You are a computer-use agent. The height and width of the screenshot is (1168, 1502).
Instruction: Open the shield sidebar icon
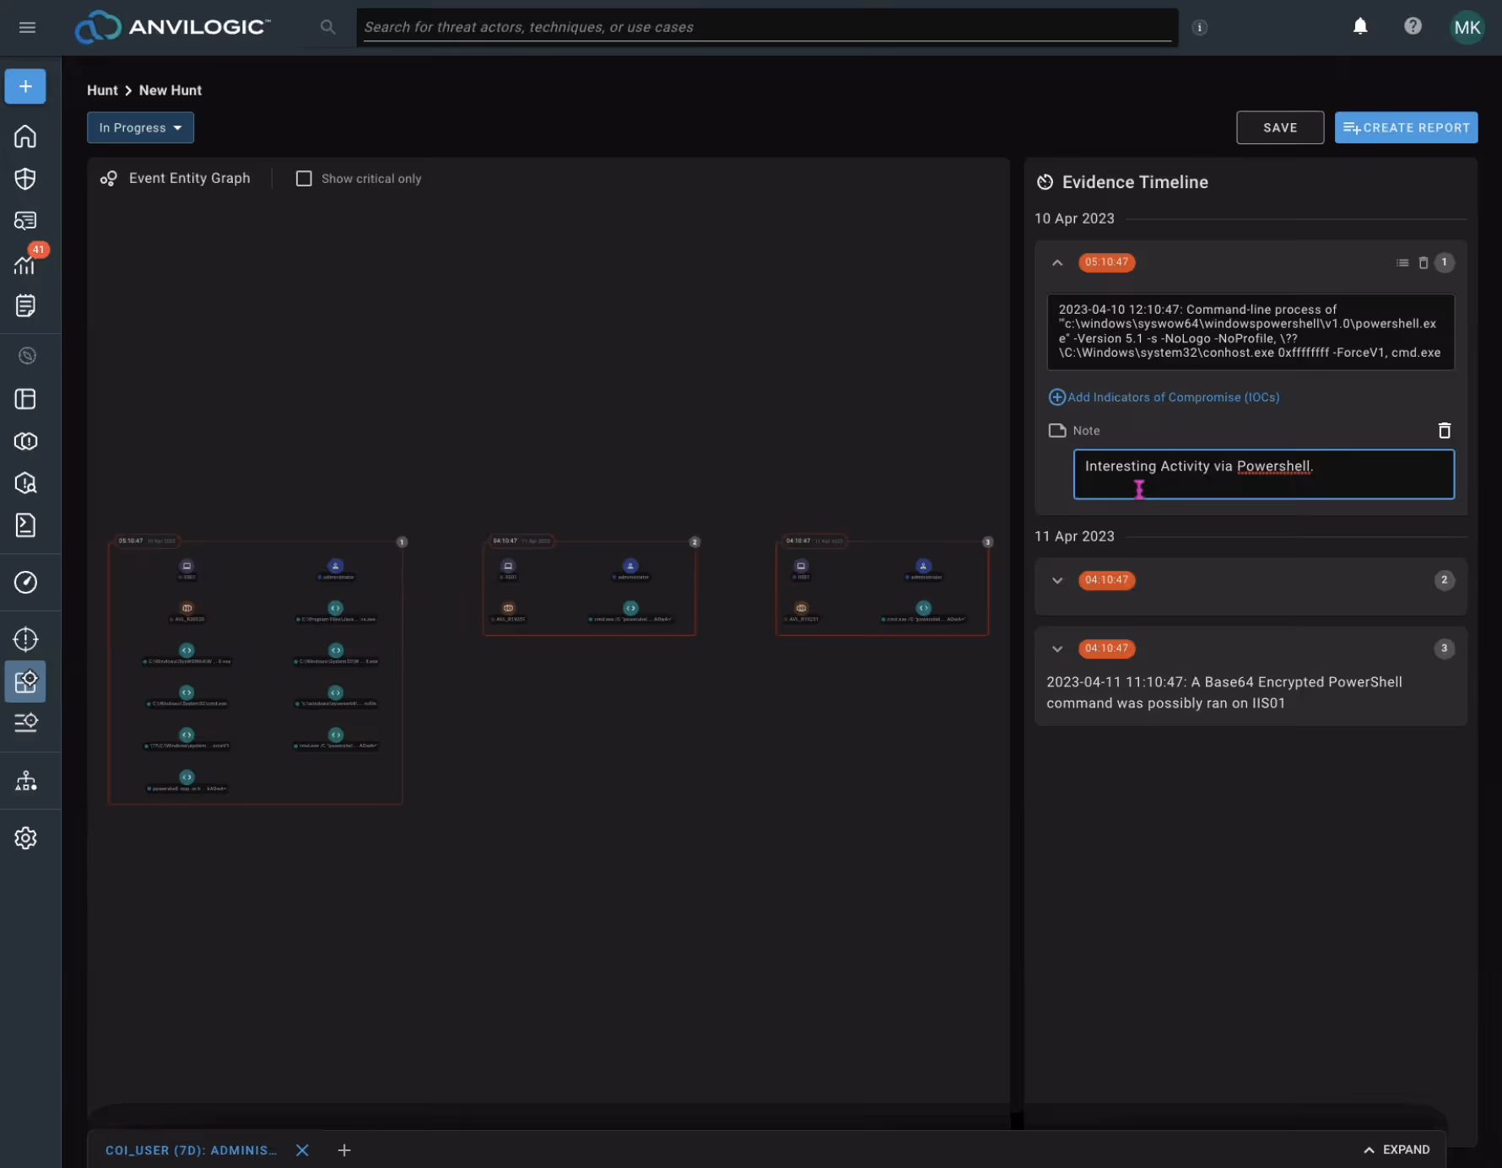(25, 178)
